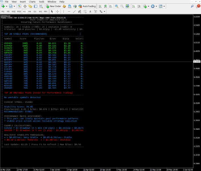Switch chart to D1 timeframe
The width and height of the screenshot is (201, 171).
35,12
